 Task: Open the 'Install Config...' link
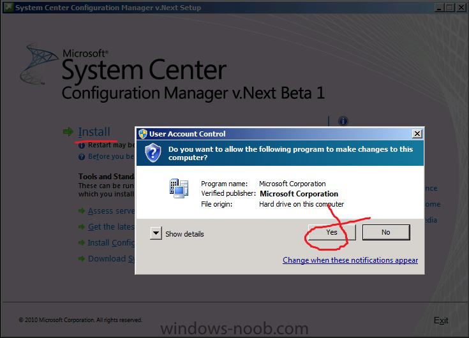click(x=111, y=243)
